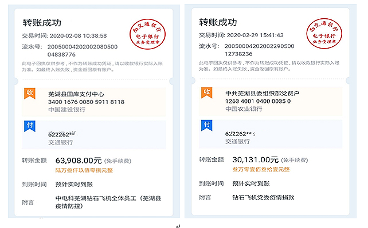Click transaction time 2020-02-29 15:41:43
The image size is (368, 228).
255,35
